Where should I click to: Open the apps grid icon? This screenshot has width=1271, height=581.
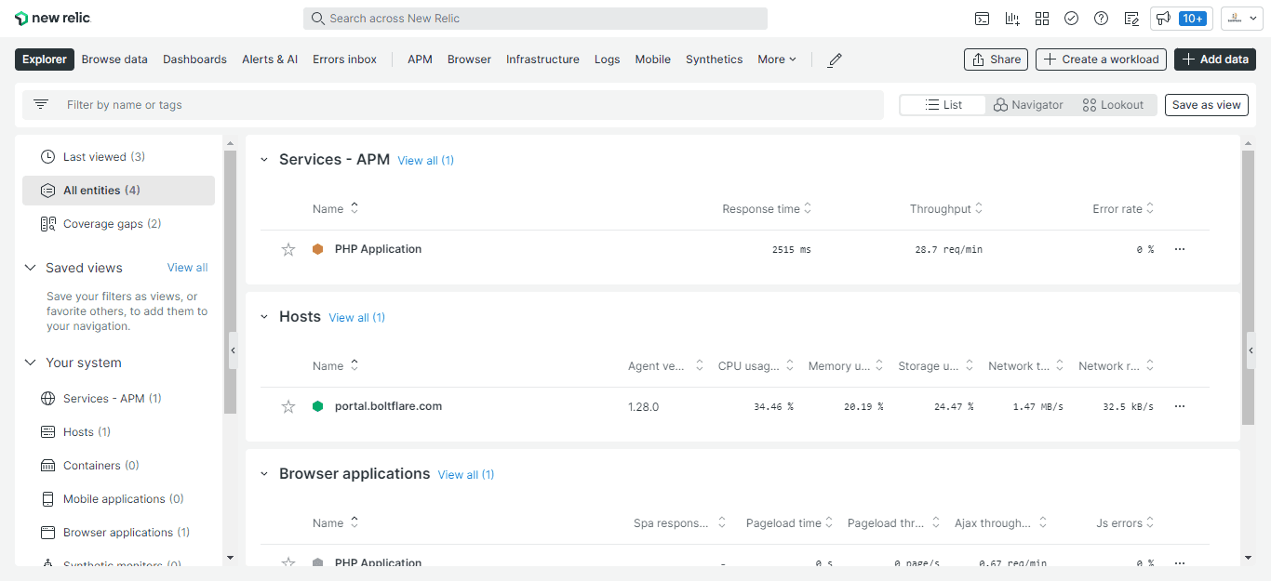point(1042,19)
